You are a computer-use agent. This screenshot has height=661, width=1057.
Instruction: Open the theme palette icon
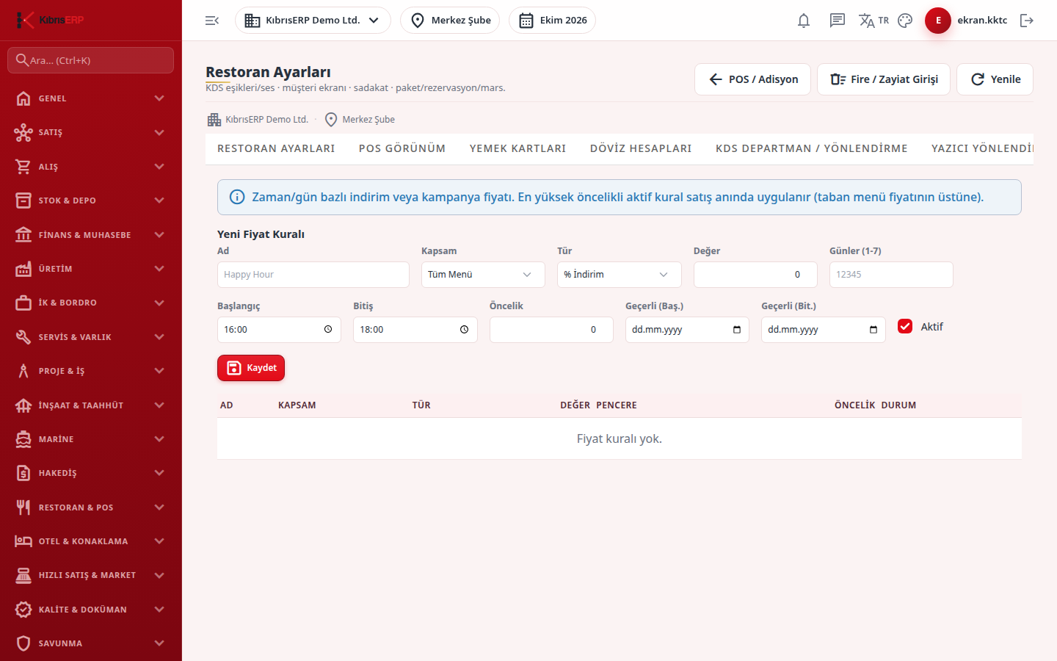905,21
